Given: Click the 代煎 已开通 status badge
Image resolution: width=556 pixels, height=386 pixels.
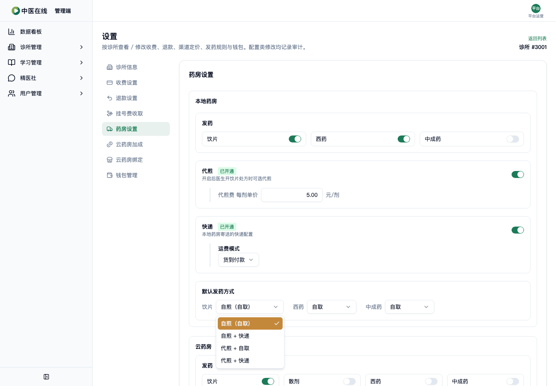Looking at the screenshot, I should (x=227, y=171).
